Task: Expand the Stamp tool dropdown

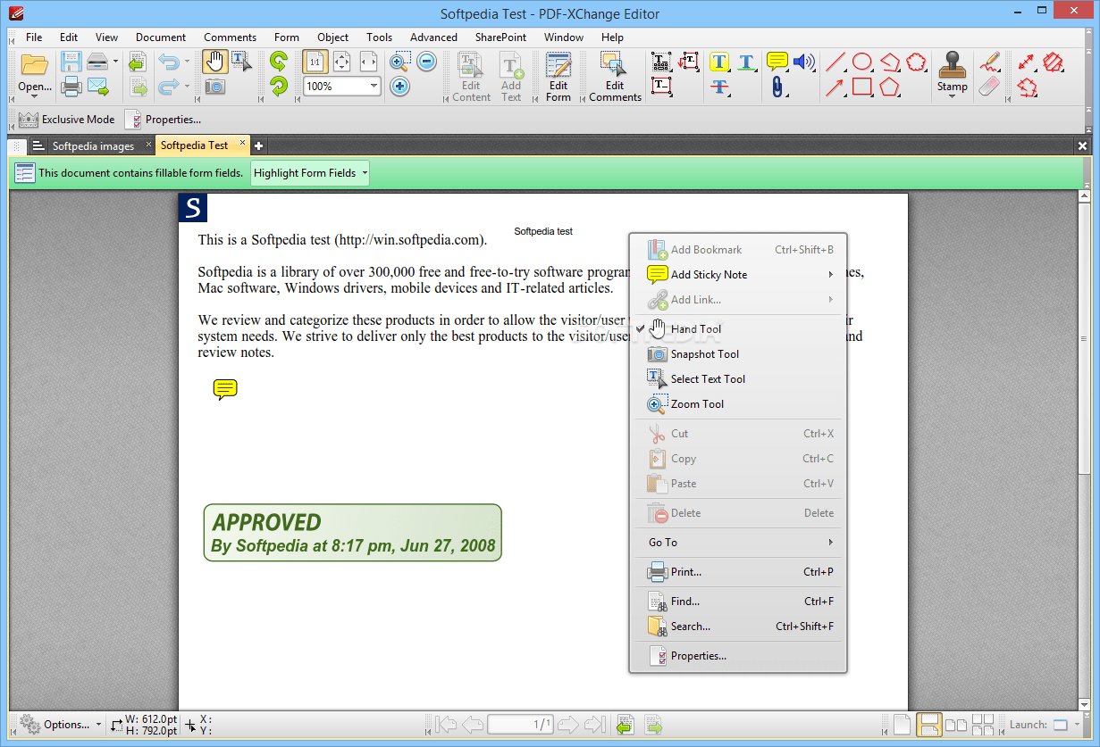Action: tap(952, 95)
